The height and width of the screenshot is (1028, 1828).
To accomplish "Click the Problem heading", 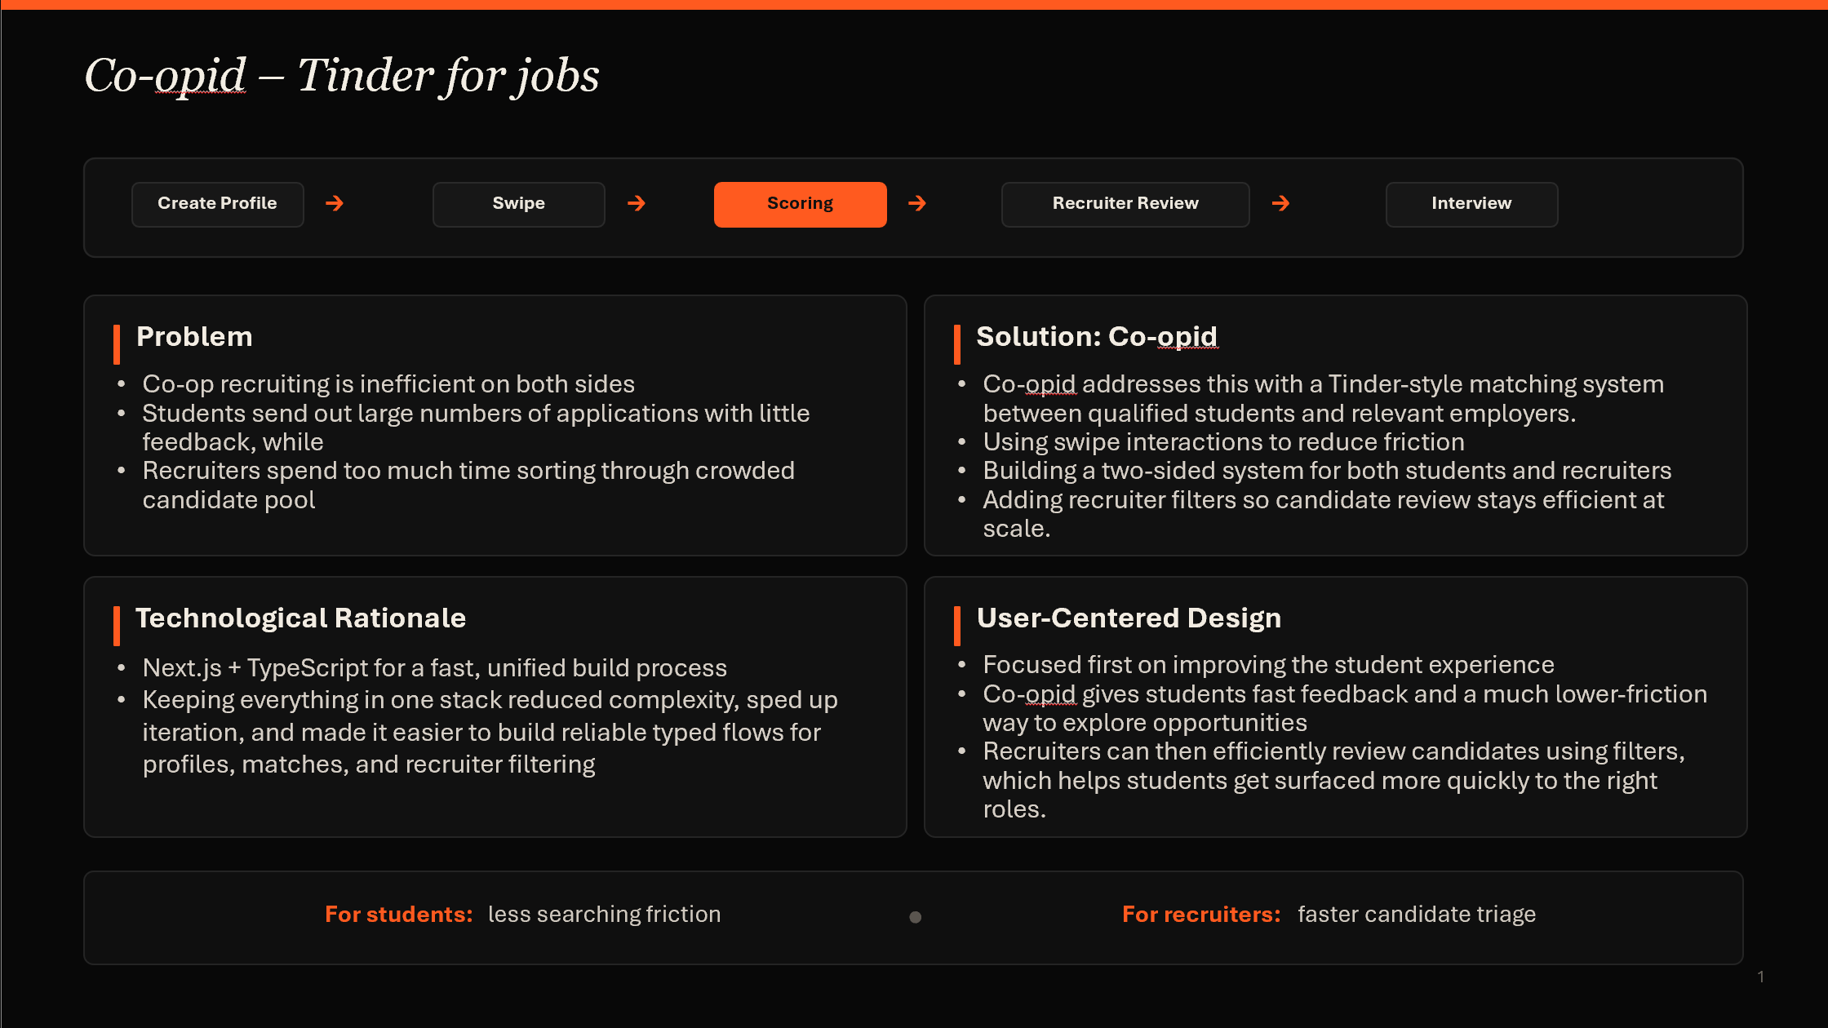I will 194,337.
